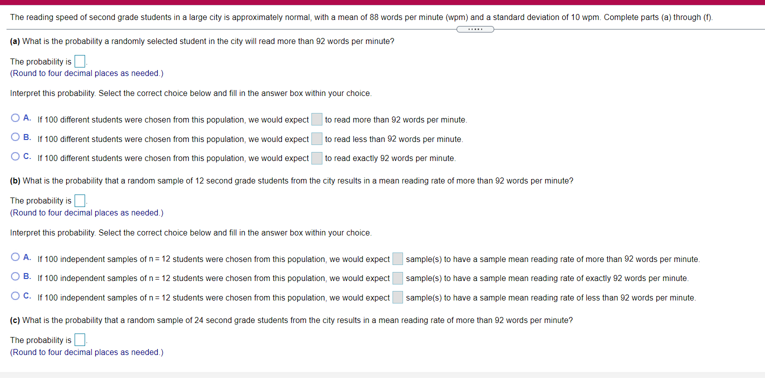Click the samples answer box in part (b) choice C
Screen dimensions: 765x378
click(x=397, y=297)
